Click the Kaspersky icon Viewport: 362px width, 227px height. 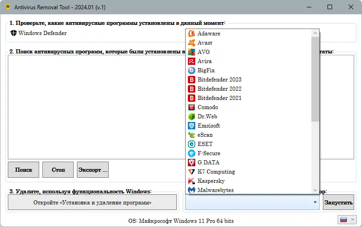coord(192,181)
